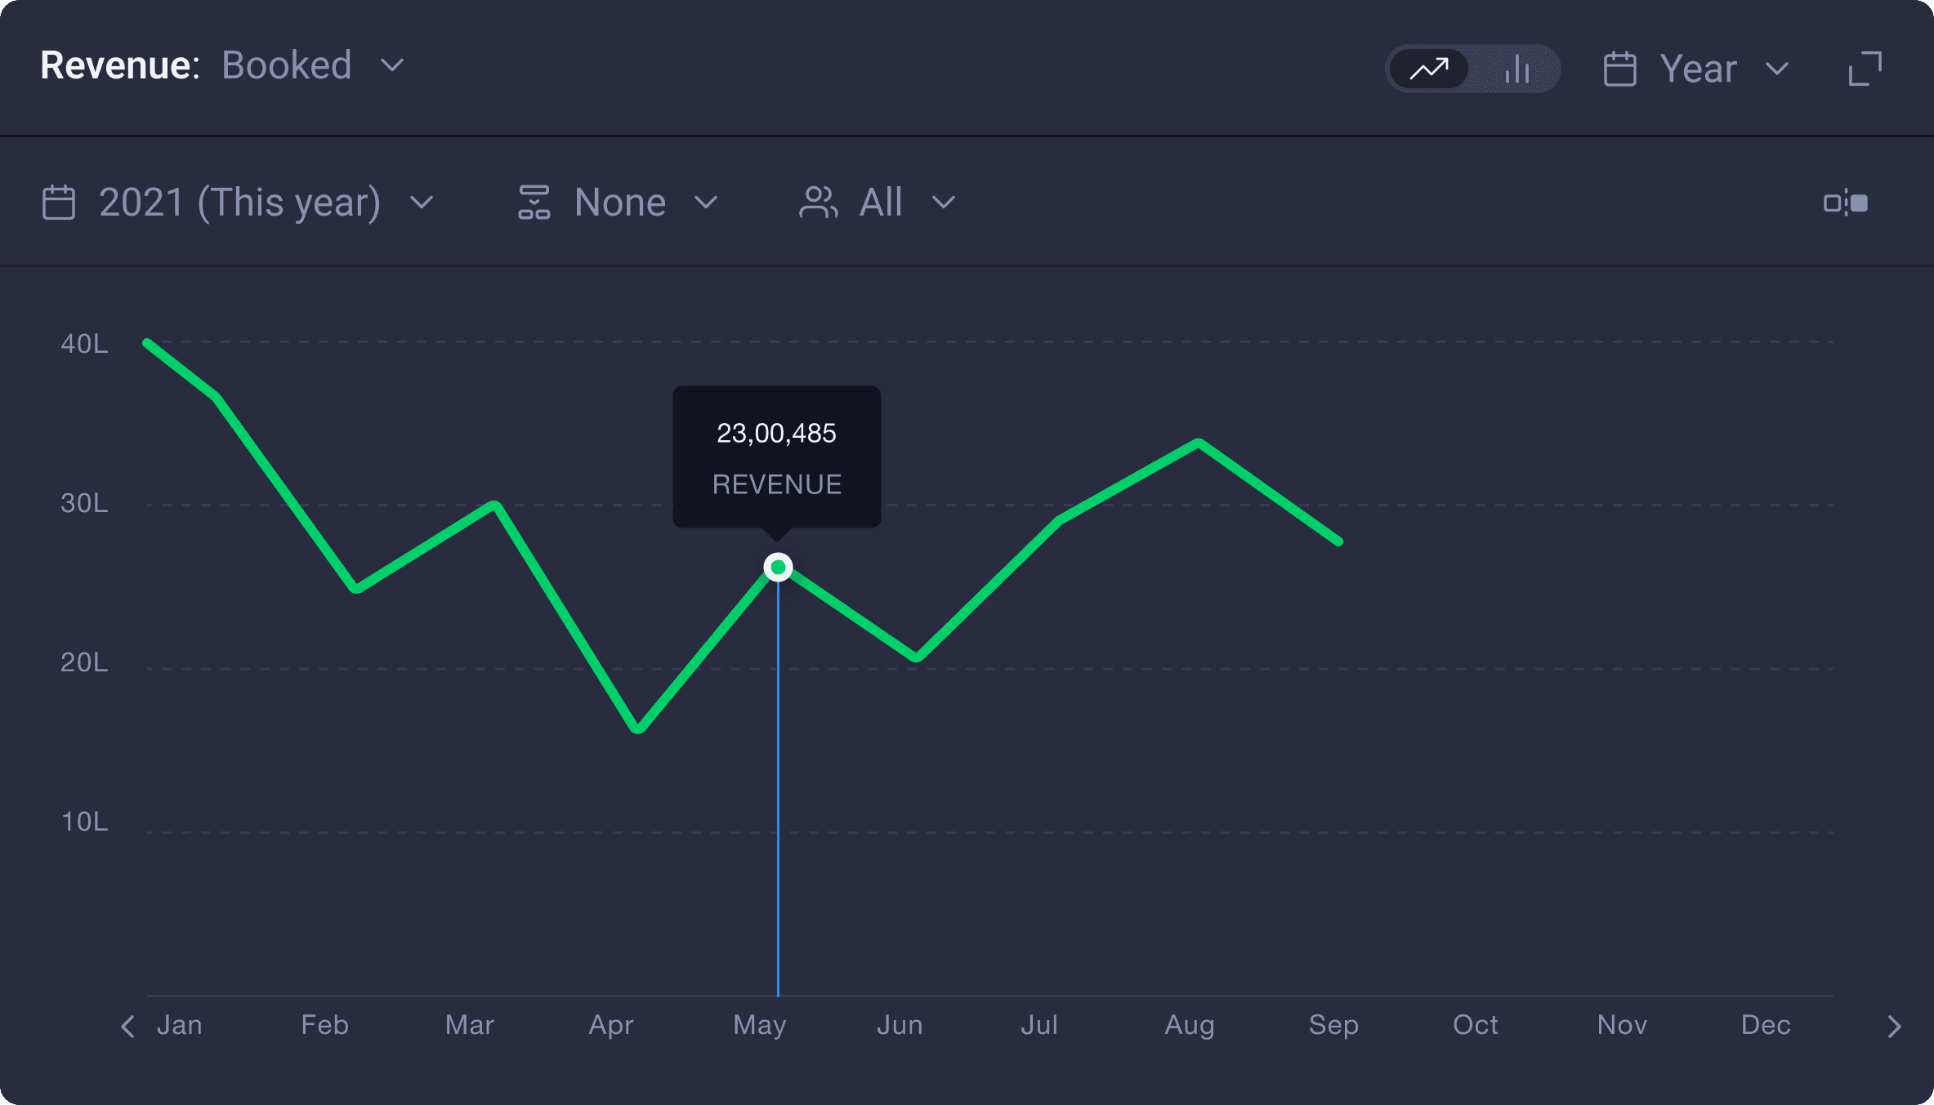This screenshot has height=1105, width=1934.
Task: Click the Jan axis label
Action: click(179, 1025)
